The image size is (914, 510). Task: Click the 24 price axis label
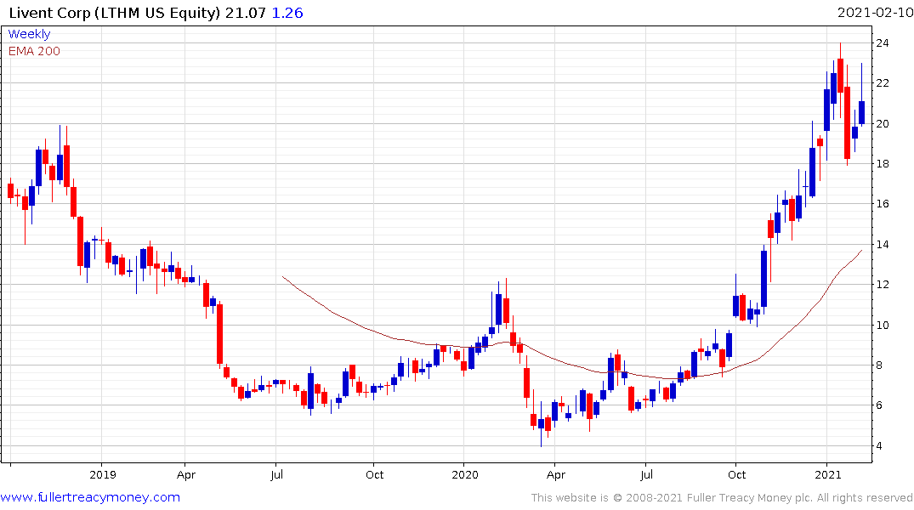tap(882, 43)
